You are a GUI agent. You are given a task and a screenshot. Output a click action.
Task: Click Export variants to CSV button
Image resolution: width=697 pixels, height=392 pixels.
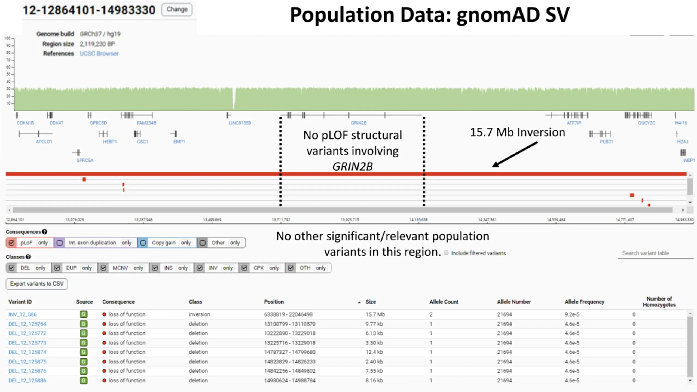37,284
